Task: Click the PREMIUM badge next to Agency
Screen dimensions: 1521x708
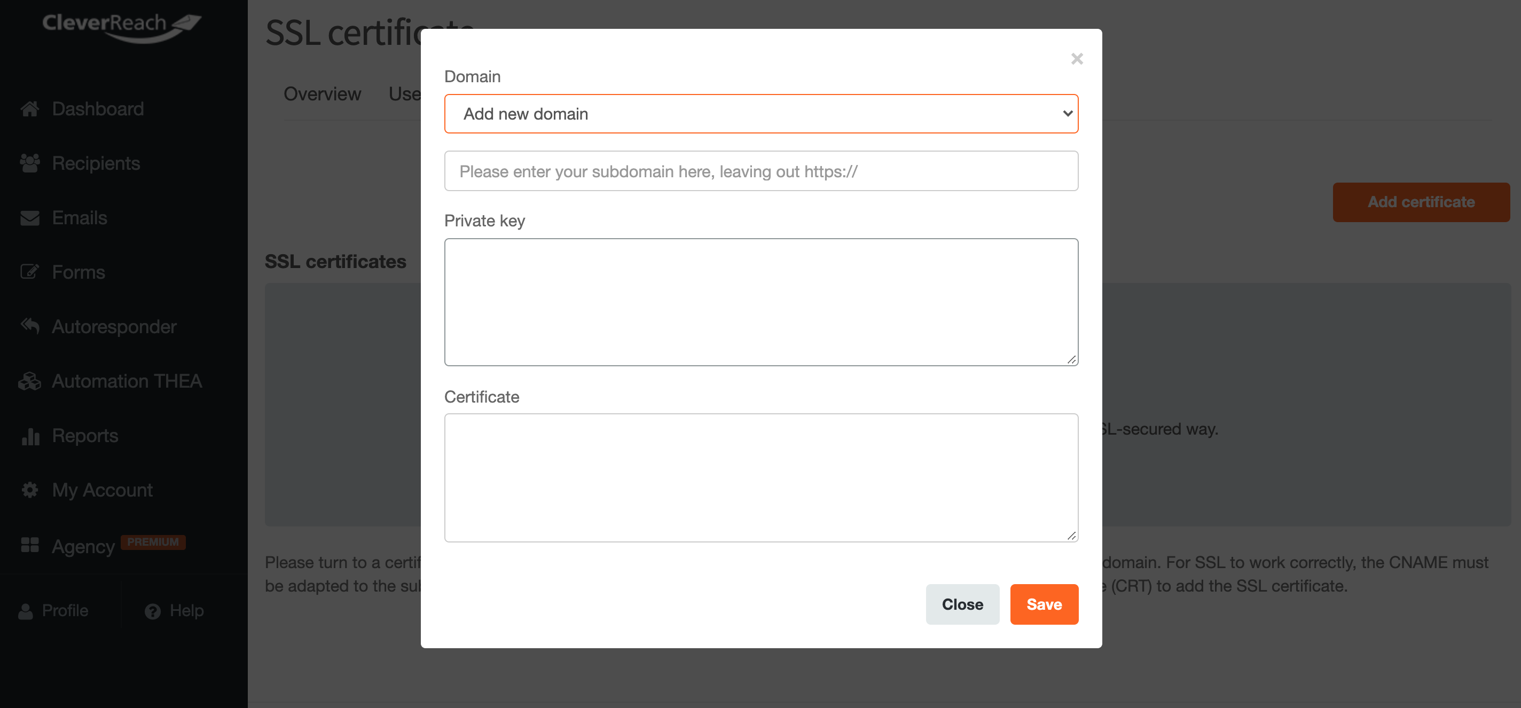Action: (153, 542)
